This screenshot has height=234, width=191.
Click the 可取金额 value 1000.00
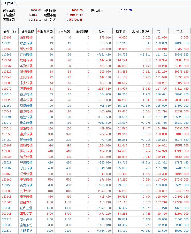[x=77, y=10]
